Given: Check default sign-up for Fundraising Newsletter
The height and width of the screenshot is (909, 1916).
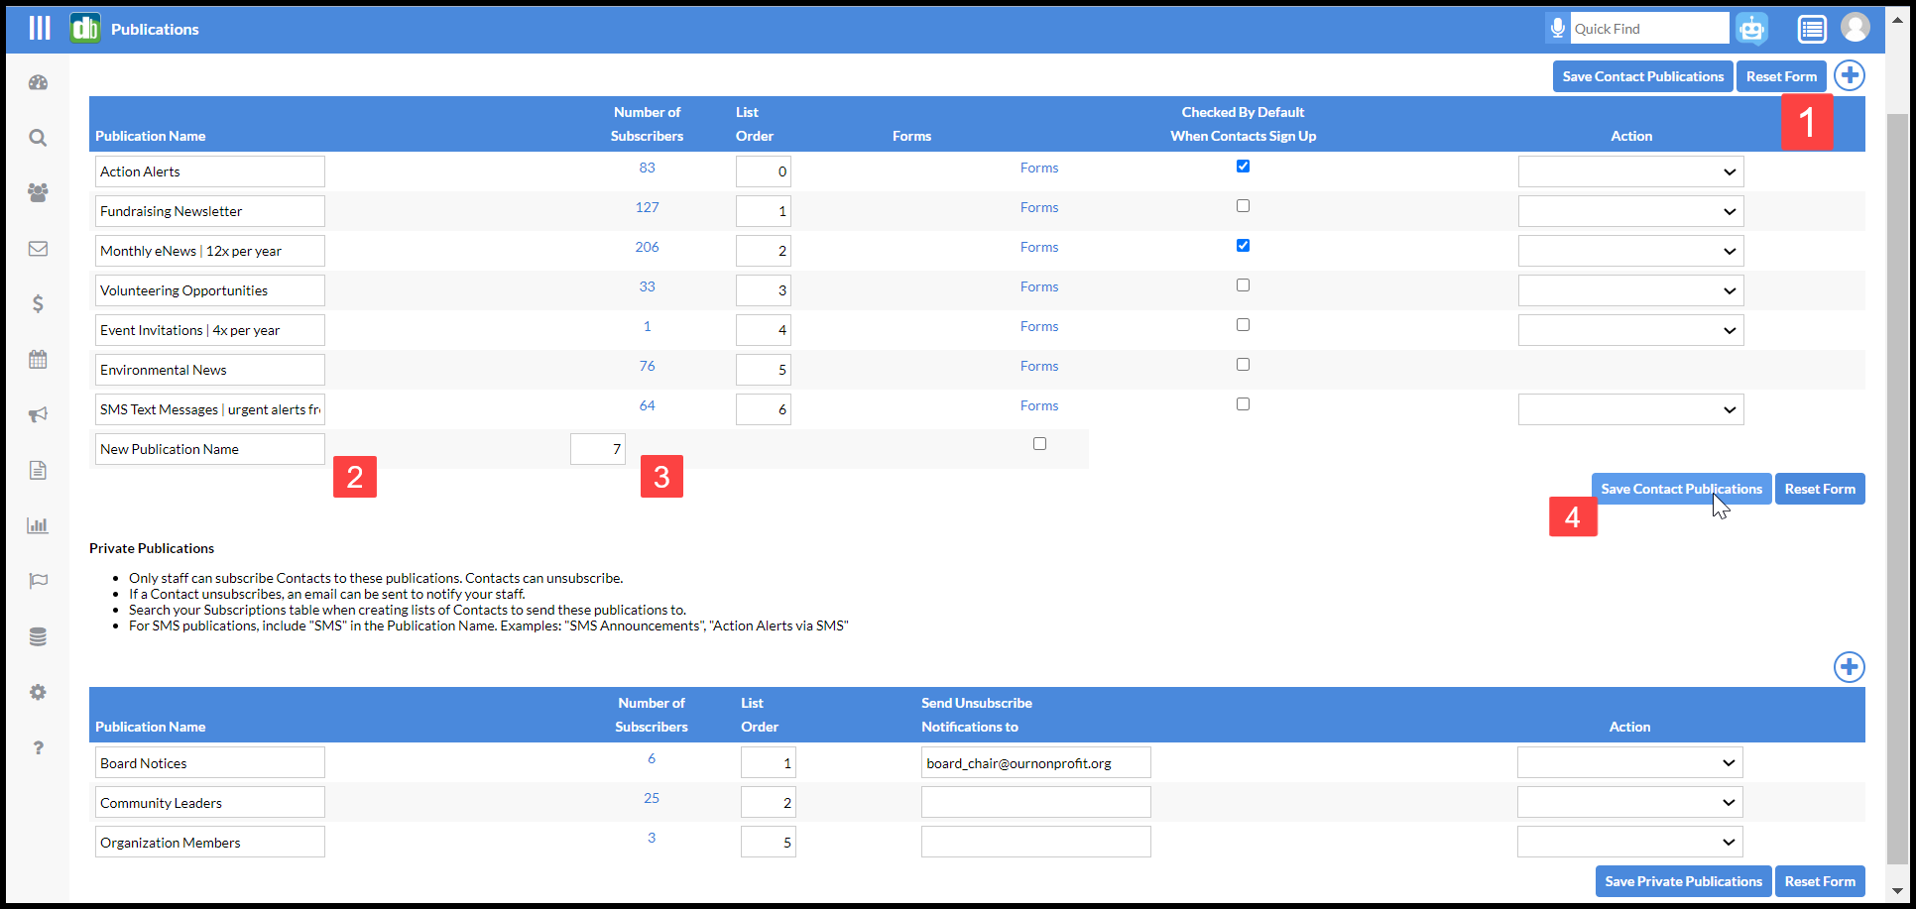Looking at the screenshot, I should [x=1243, y=206].
